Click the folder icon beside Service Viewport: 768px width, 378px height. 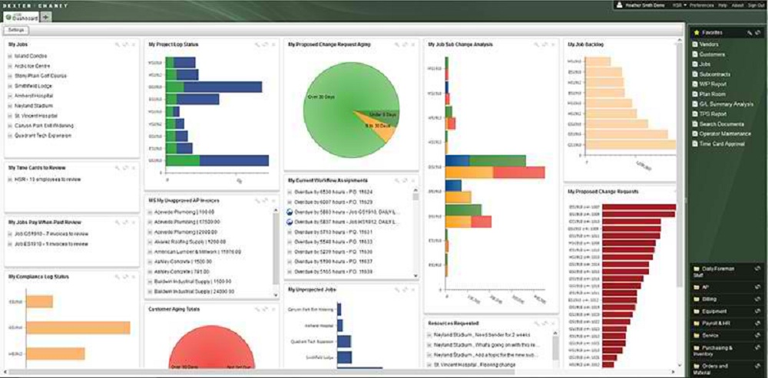[x=696, y=336]
